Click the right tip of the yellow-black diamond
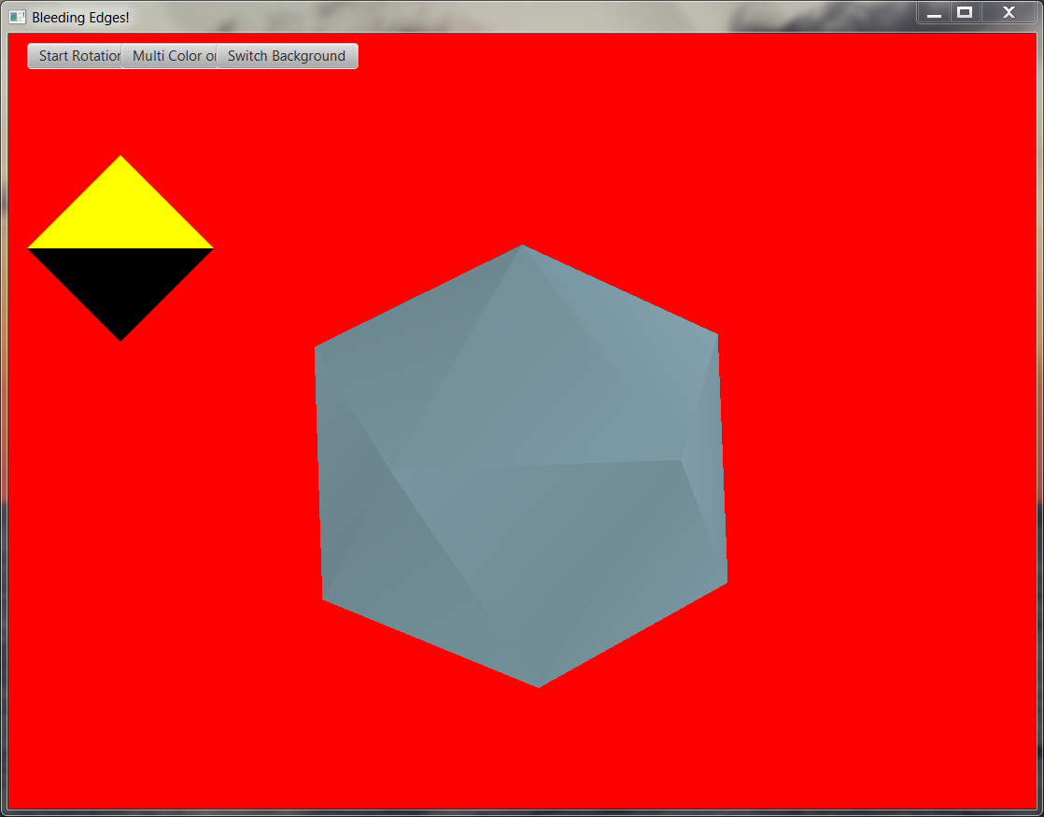The height and width of the screenshot is (817, 1044). pos(211,248)
